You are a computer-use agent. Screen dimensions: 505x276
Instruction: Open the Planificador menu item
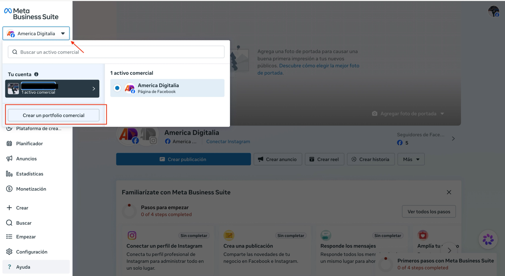[x=36, y=143]
